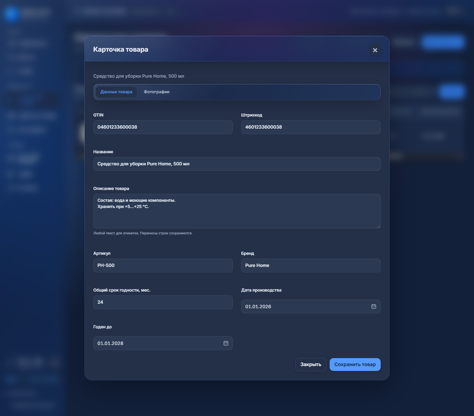The width and height of the screenshot is (474, 416).
Task: Click the Дата производства date field
Action: (x=311, y=306)
